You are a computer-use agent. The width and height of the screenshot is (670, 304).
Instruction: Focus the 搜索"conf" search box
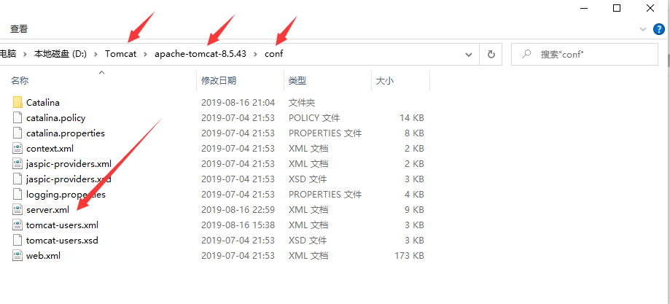[x=585, y=54]
